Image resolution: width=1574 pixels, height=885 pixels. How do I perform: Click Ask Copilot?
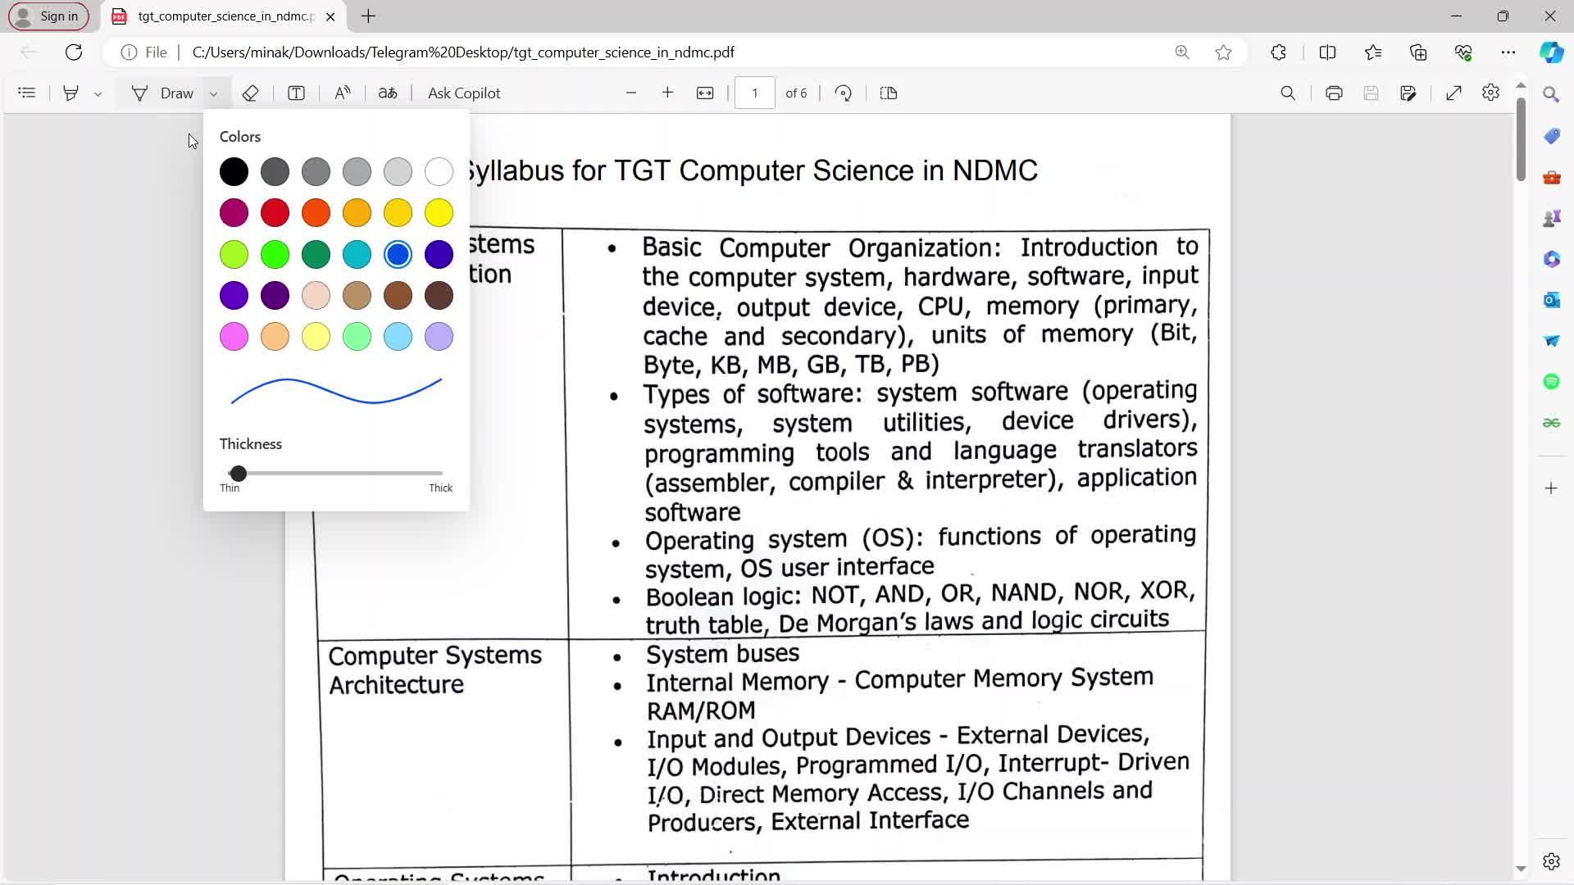pos(464,93)
